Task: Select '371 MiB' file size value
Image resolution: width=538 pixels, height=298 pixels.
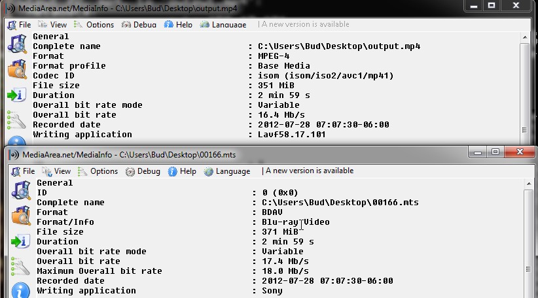Action: coord(280,232)
